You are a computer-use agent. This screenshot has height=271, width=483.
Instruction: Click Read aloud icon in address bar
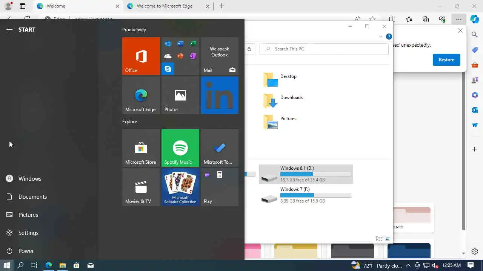tap(357, 19)
